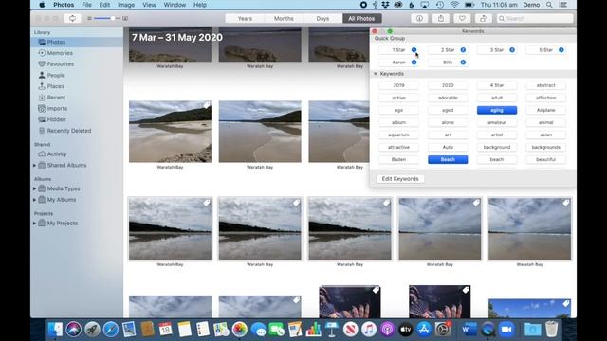Open Activity under Shared
Image resolution: width=607 pixels, height=341 pixels.
[x=57, y=153]
